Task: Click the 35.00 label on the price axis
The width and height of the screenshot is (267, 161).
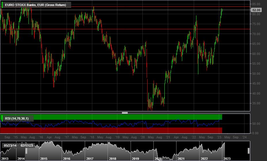Action: pyautogui.click(x=256, y=103)
